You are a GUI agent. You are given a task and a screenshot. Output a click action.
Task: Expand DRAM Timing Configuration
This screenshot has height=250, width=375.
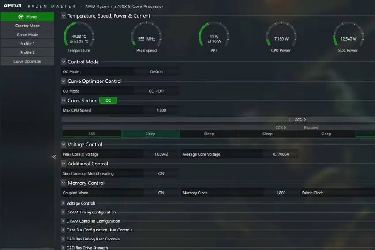click(x=63, y=212)
